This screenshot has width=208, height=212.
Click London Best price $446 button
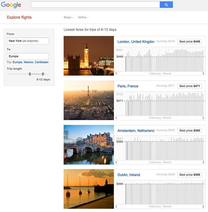190,41
